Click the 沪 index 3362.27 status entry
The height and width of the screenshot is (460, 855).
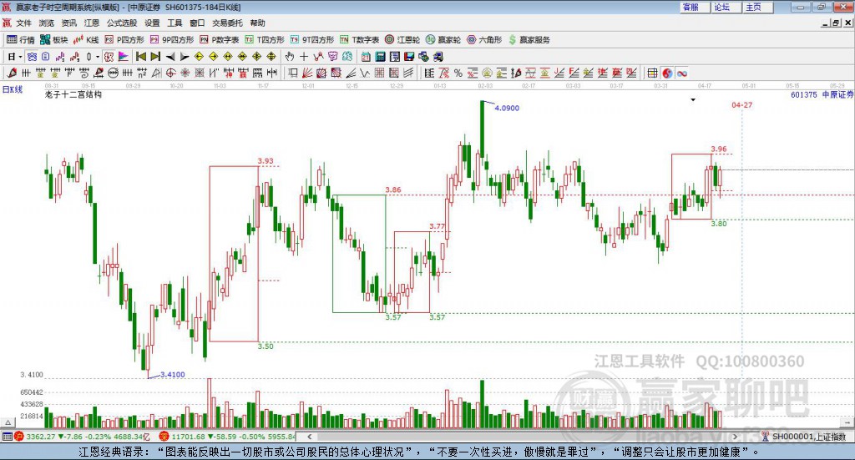(x=82, y=437)
